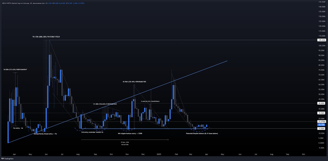Click the 0.0000 price axis label
Image resolution: width=328 pixels, height=161 pixels.
pyautogui.click(x=322, y=143)
